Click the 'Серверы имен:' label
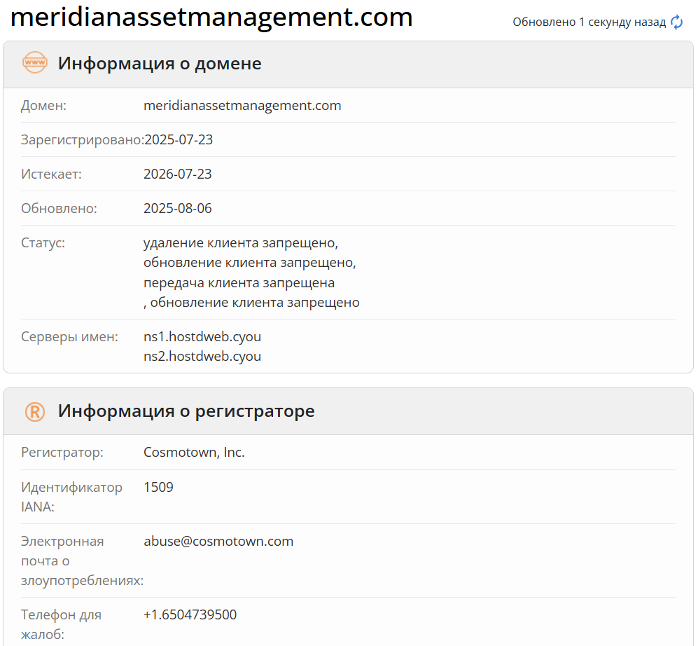698x646 pixels. coord(69,336)
